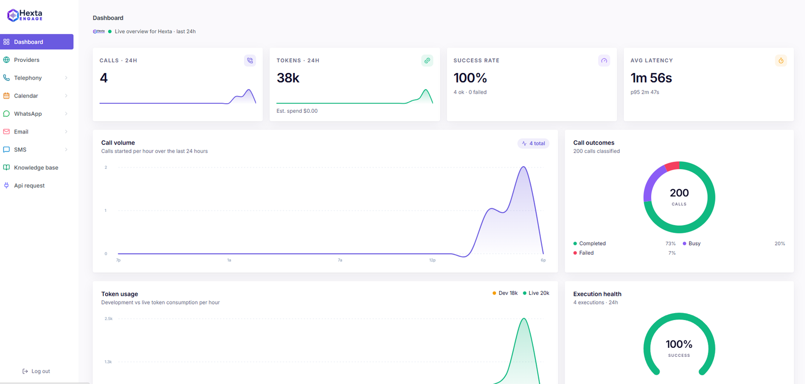Click the Calls 24h sparkline
Screen dimensions: 805x384
pyautogui.click(x=178, y=97)
